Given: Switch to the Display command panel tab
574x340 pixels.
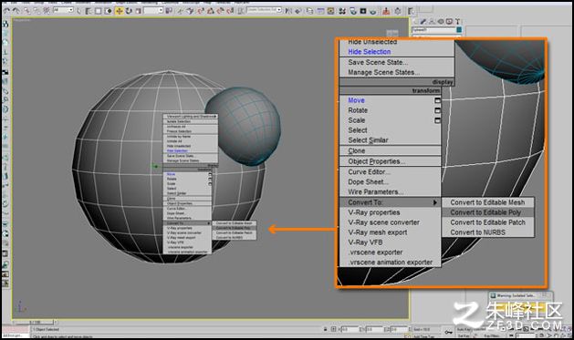Looking at the screenshot, I should pos(449,22).
